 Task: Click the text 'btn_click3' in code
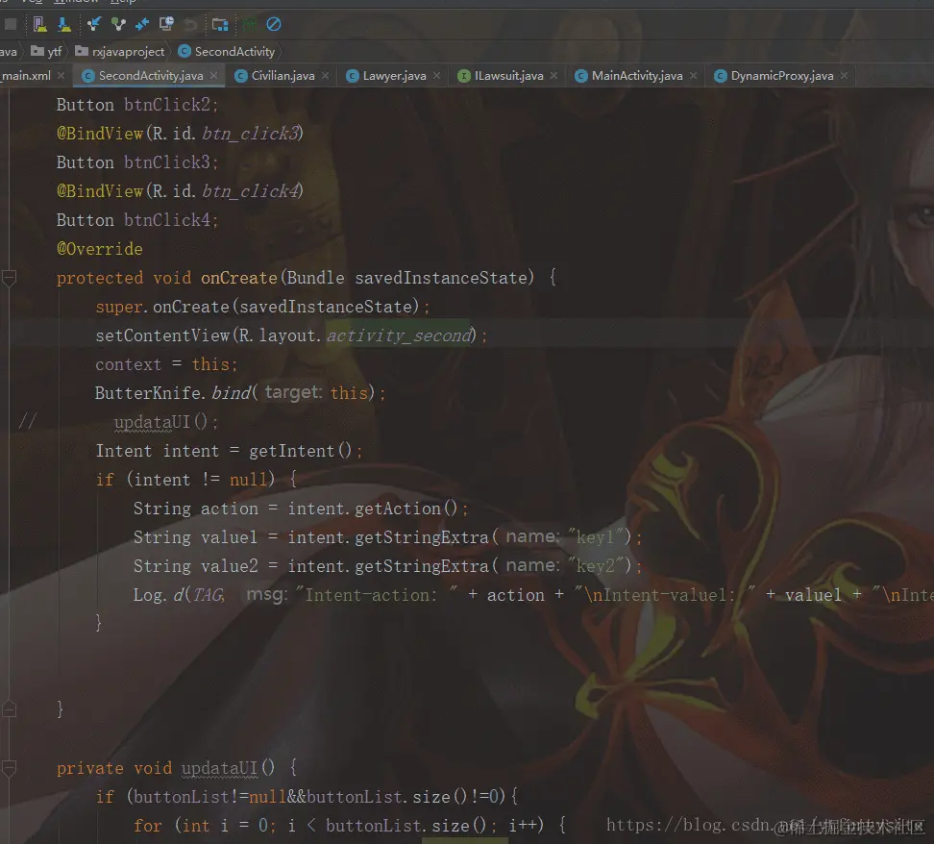(250, 134)
